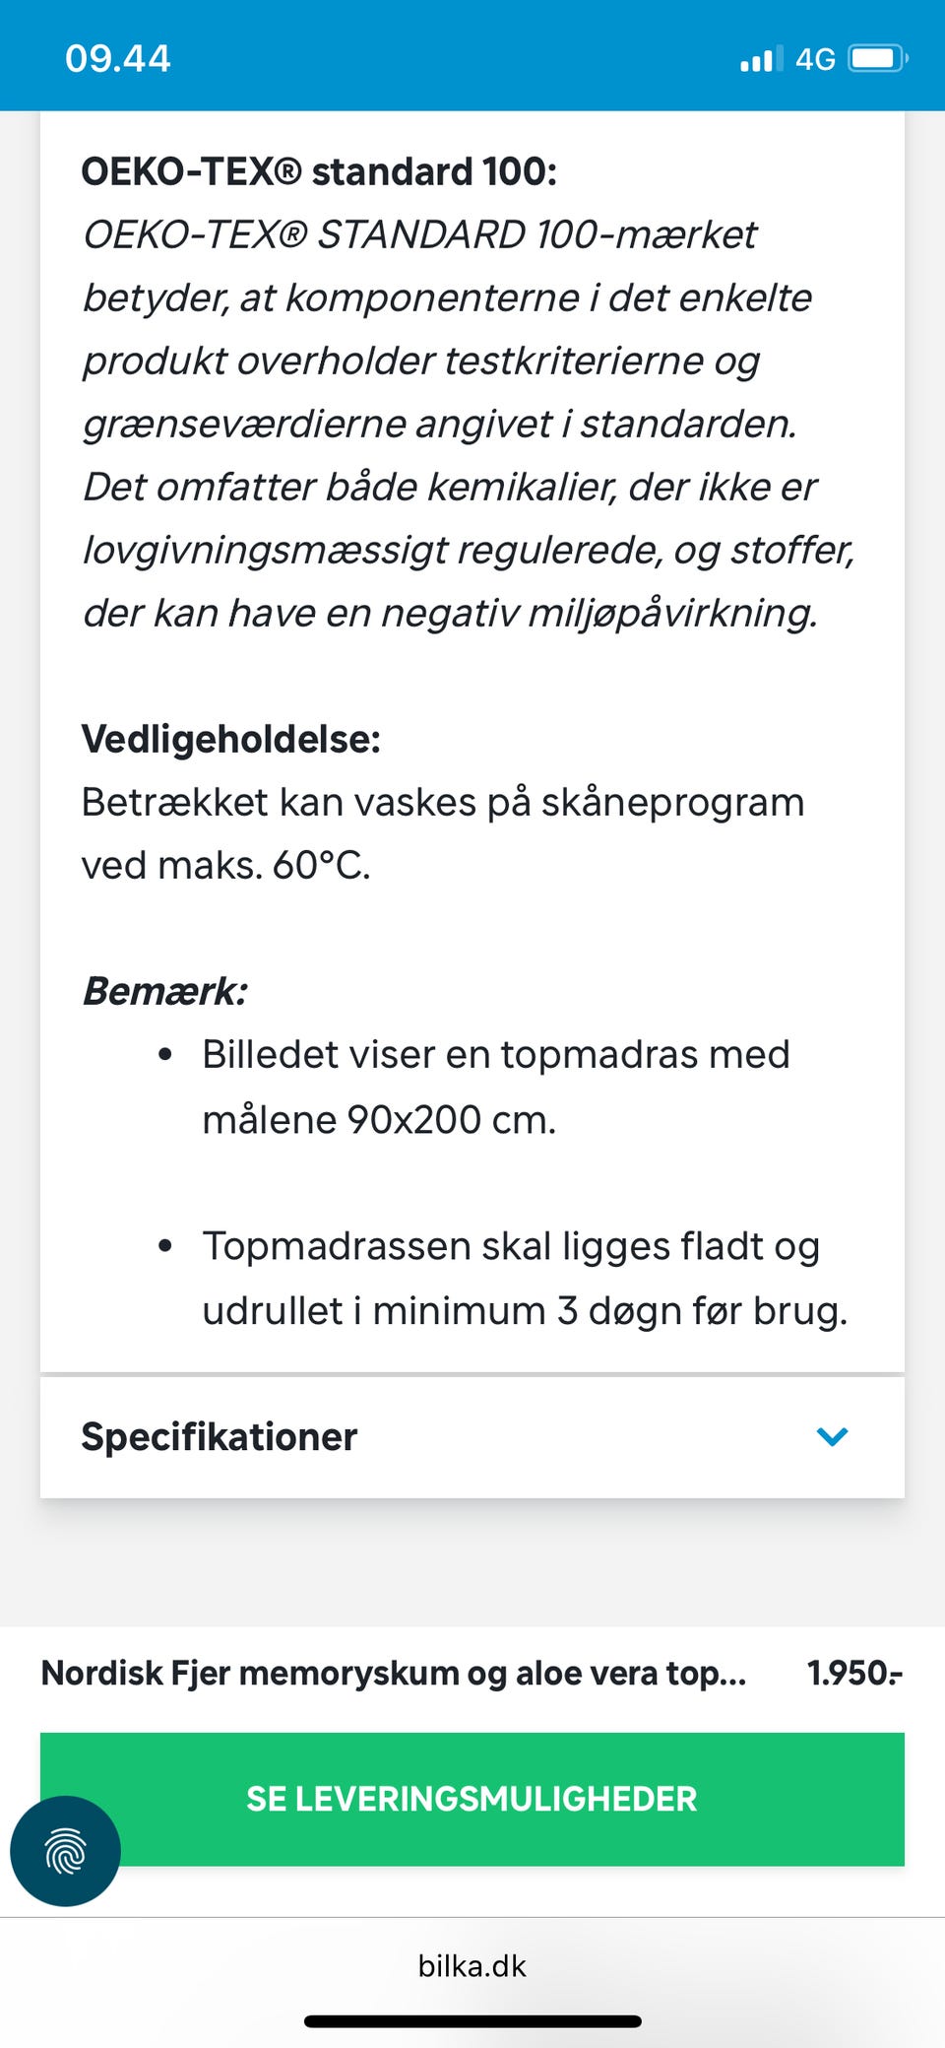The height and width of the screenshot is (2048, 945).
Task: Tap the home indicator bar
Action: pyautogui.click(x=472, y=2021)
